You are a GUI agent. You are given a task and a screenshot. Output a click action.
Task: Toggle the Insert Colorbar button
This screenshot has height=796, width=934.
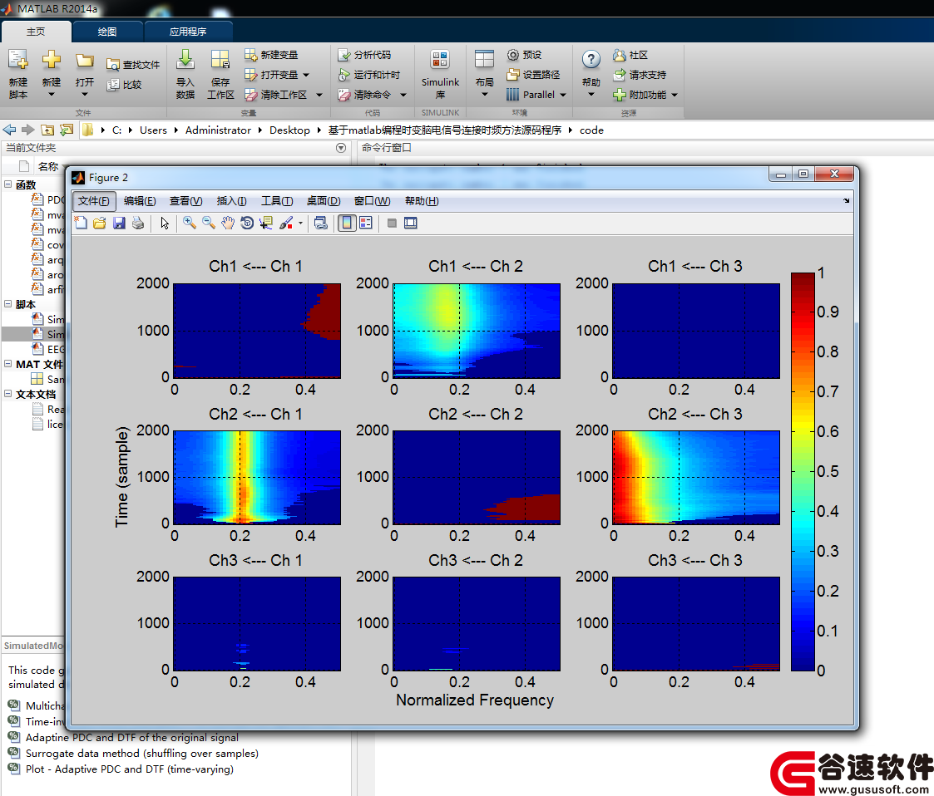[347, 223]
